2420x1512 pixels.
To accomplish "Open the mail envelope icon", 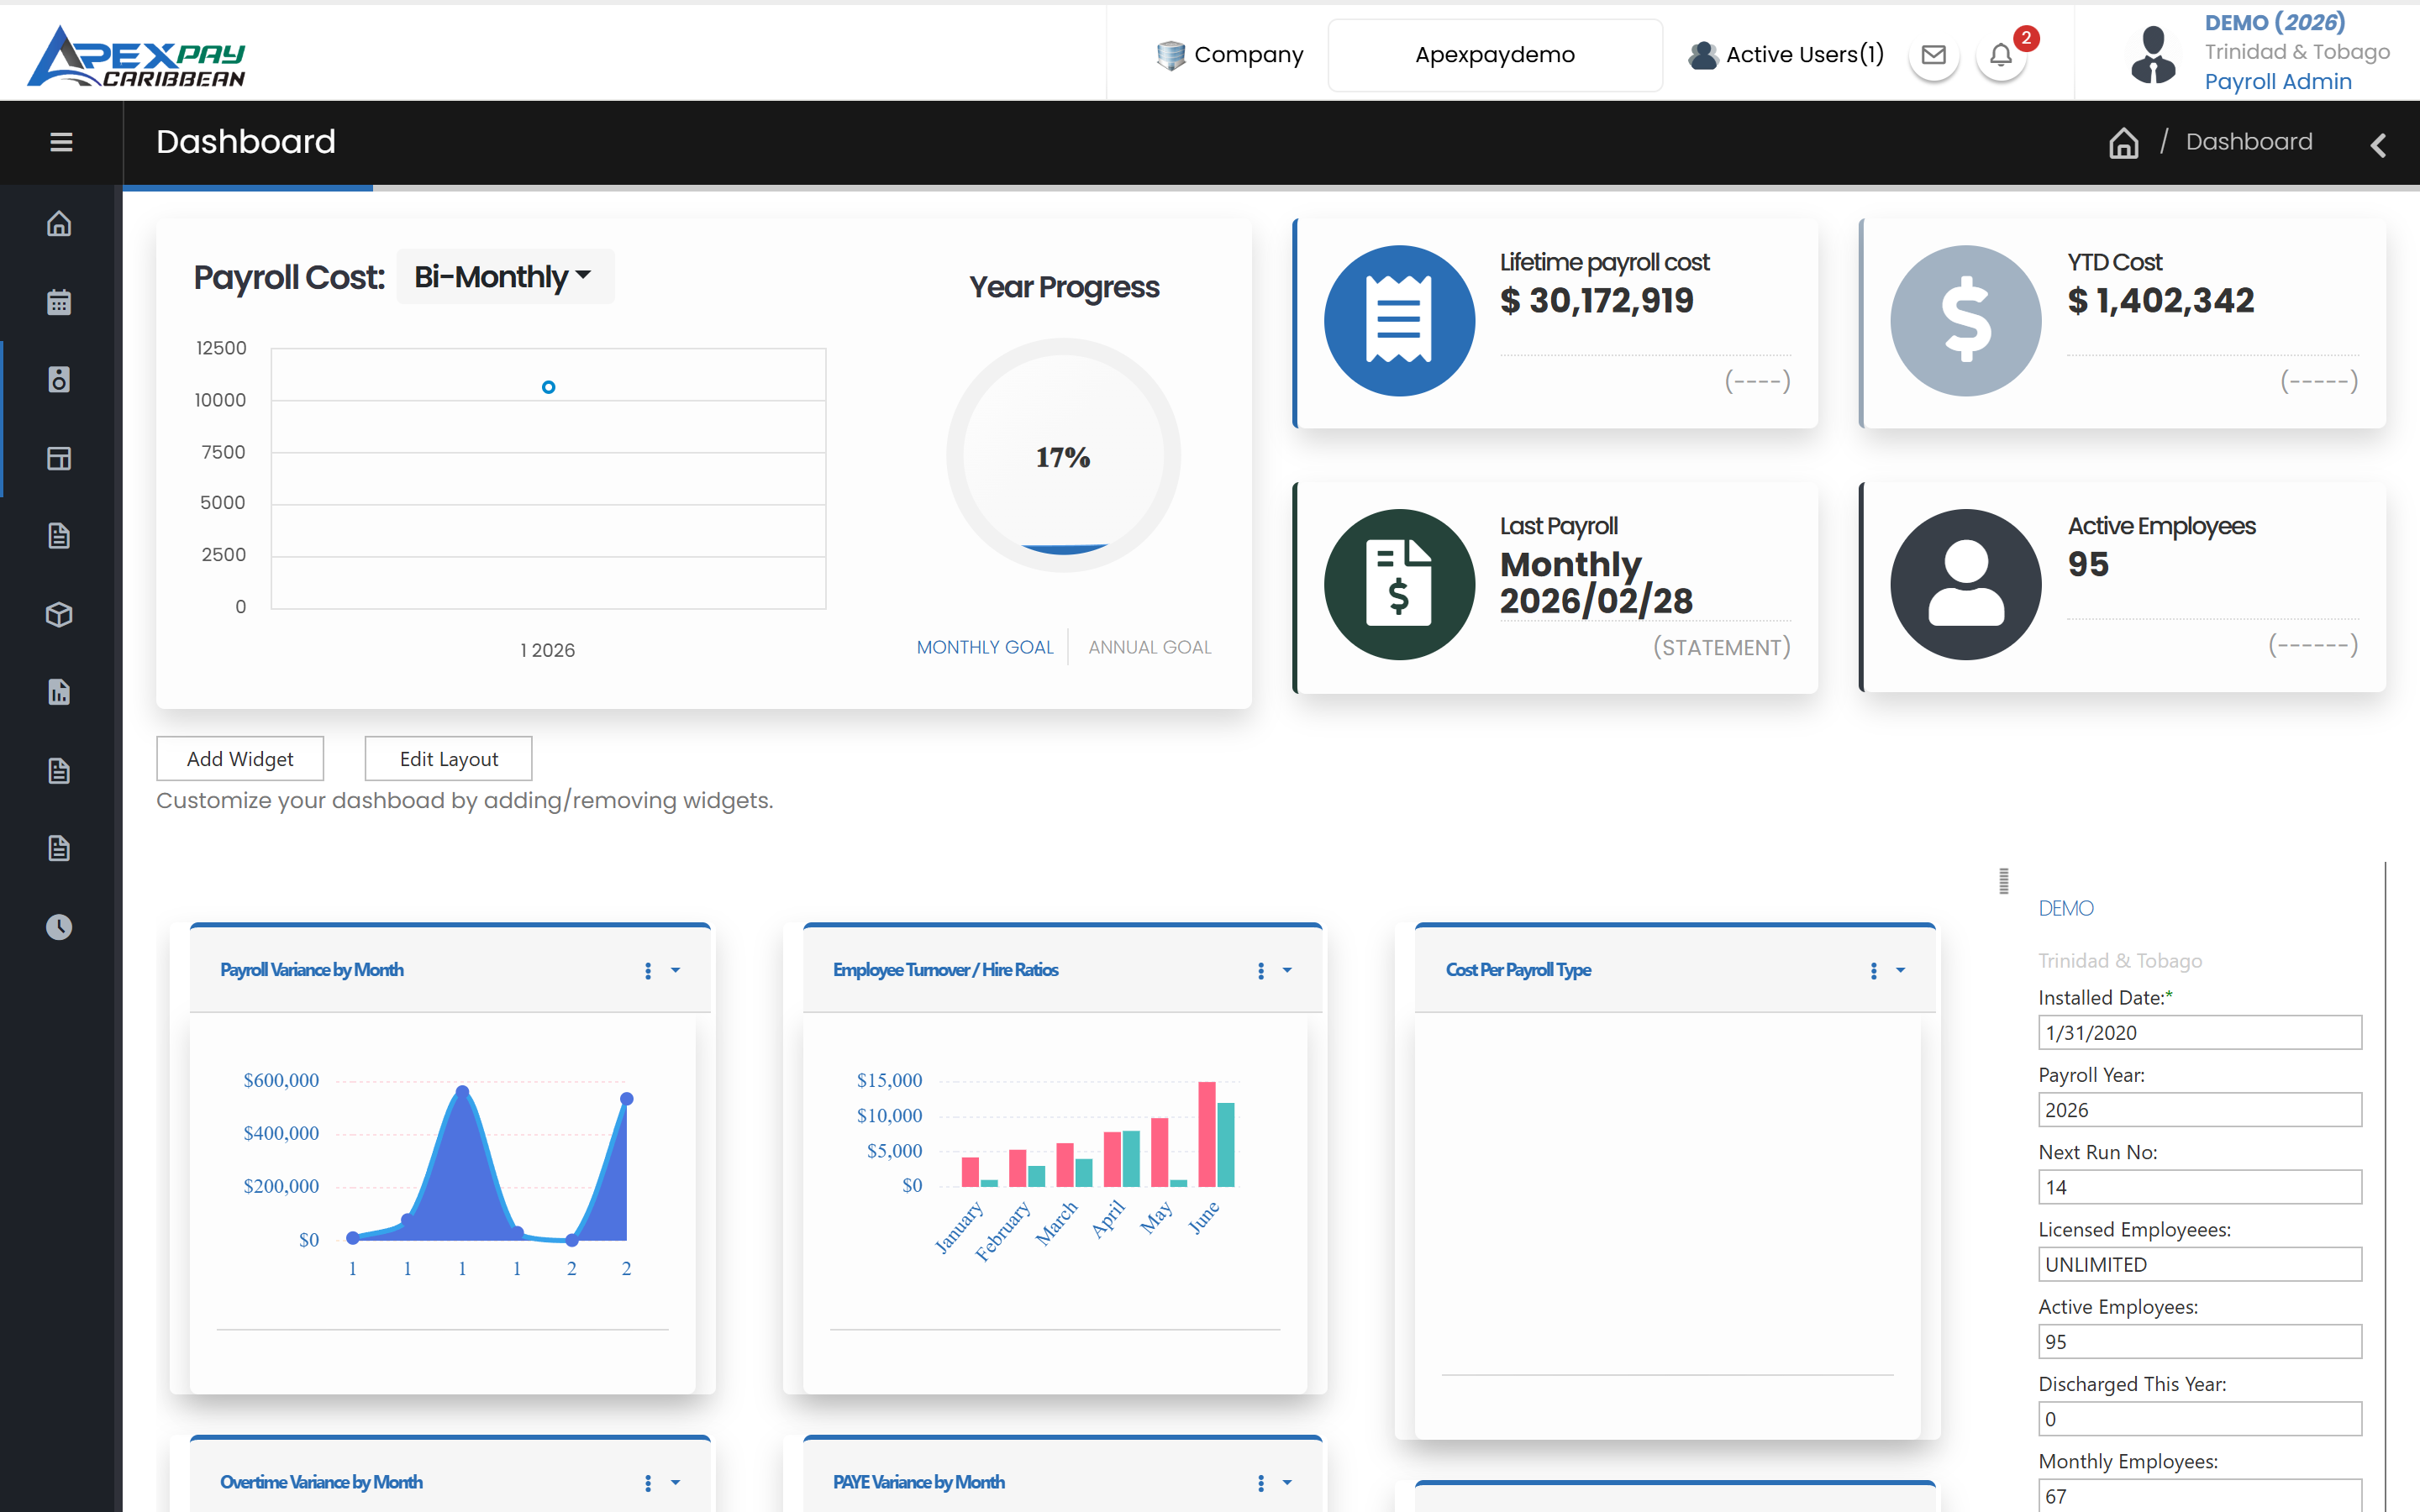I will pyautogui.click(x=1934, y=55).
